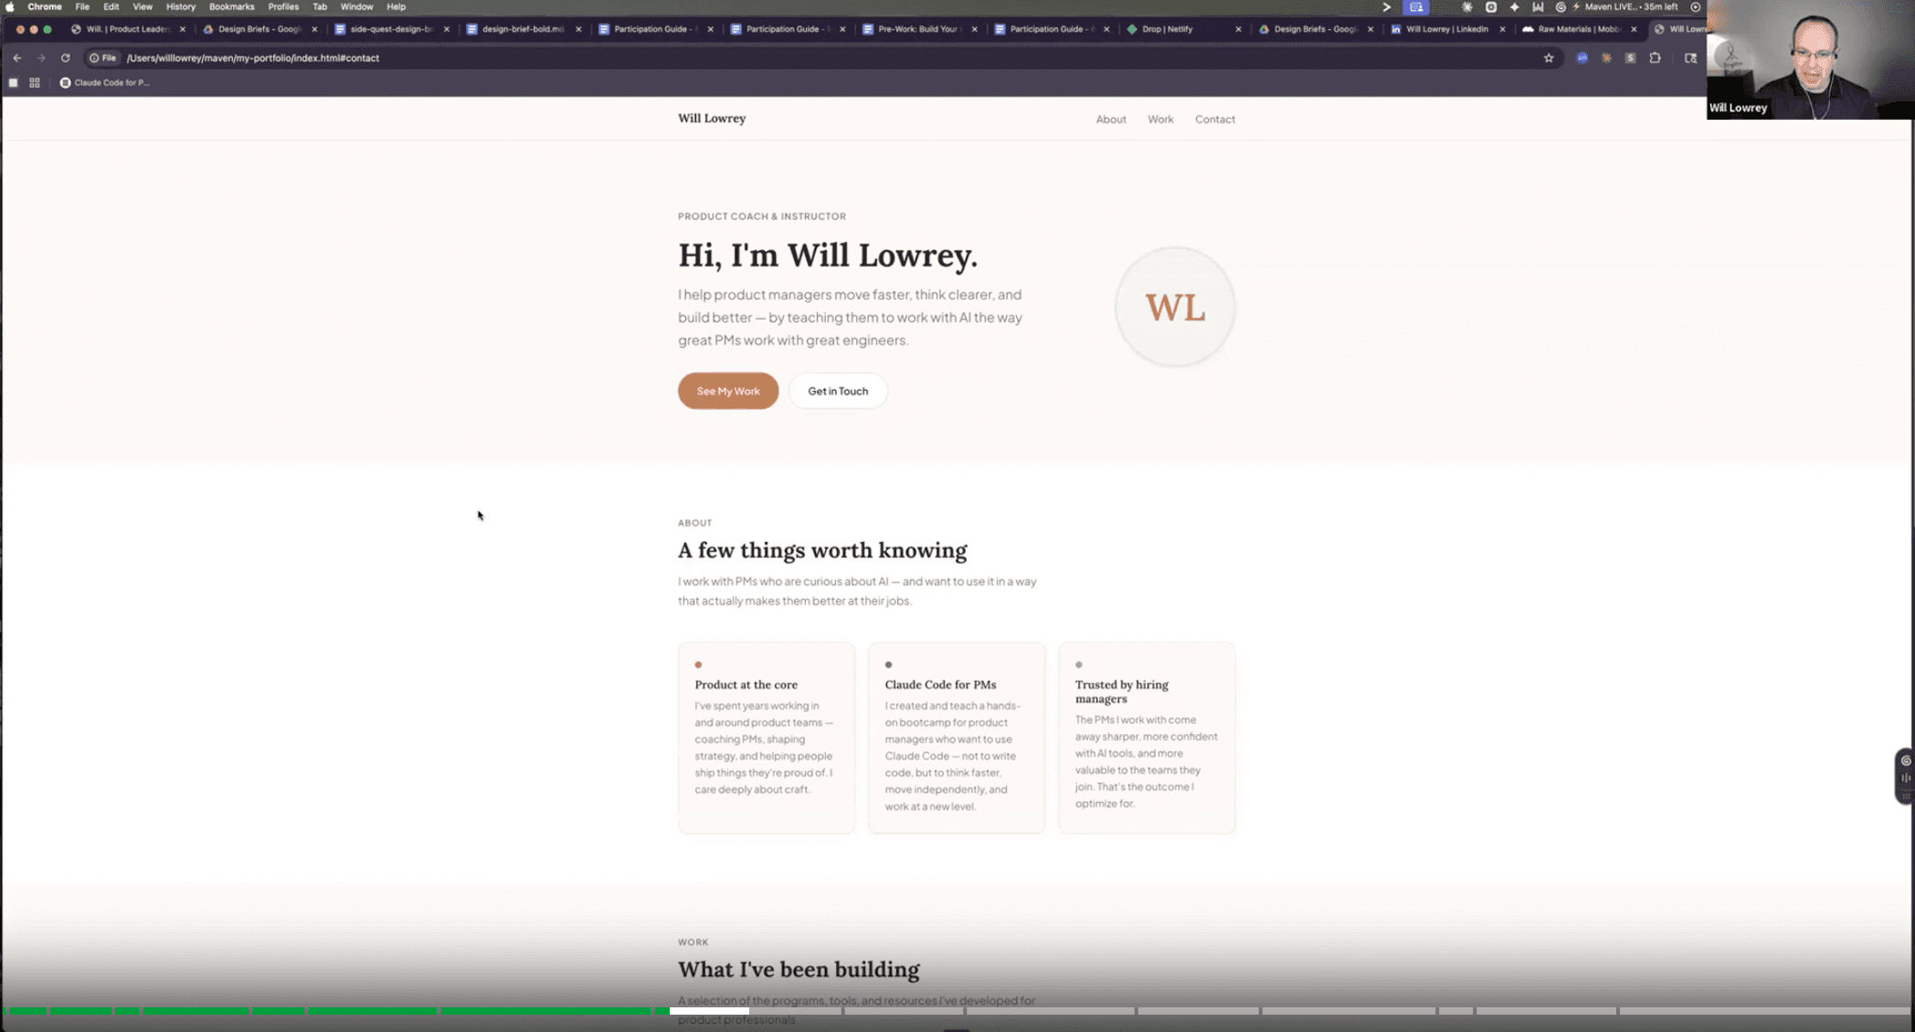Open the Help menu
The height and width of the screenshot is (1032, 1915).
[x=396, y=6]
